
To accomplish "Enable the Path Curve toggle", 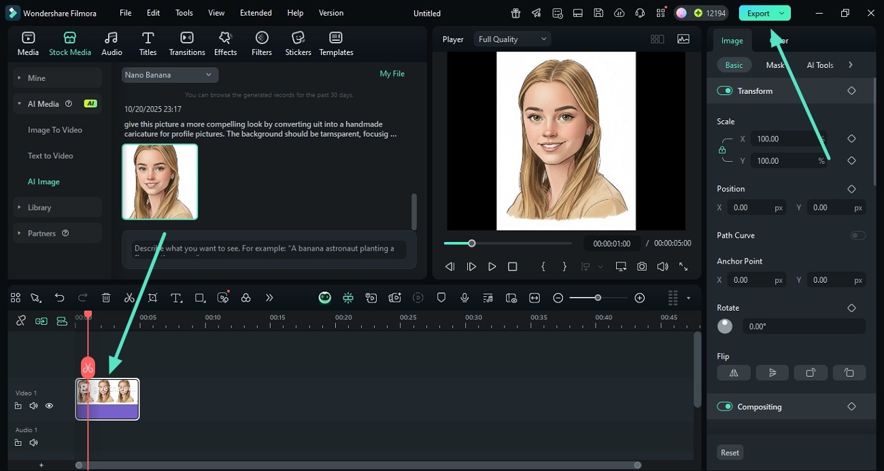I will (857, 235).
